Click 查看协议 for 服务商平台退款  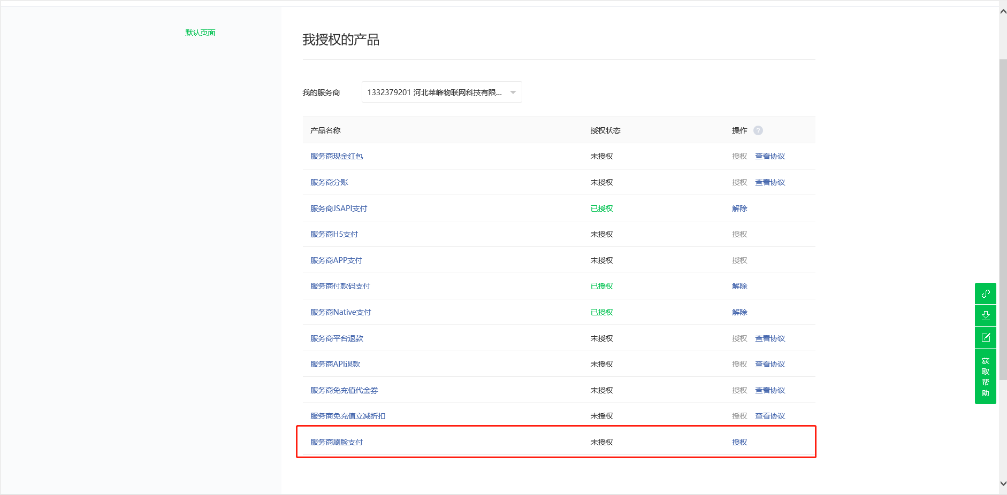(770, 338)
